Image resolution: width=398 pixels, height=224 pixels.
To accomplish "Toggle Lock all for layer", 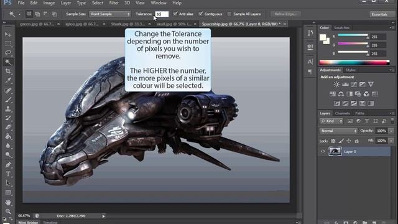I will pyautogui.click(x=356, y=141).
